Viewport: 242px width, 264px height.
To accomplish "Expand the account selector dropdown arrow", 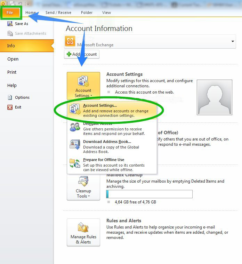I will click(233, 41).
